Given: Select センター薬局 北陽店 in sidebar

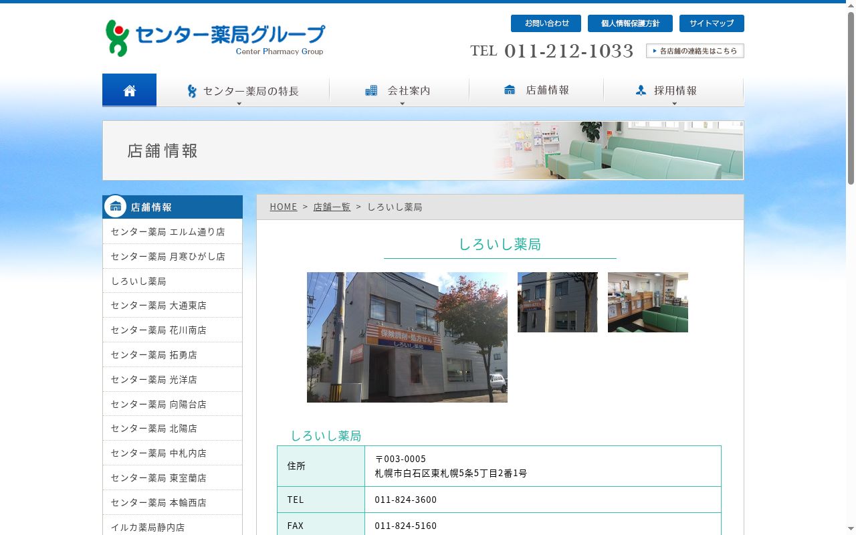Looking at the screenshot, I should pos(173,429).
